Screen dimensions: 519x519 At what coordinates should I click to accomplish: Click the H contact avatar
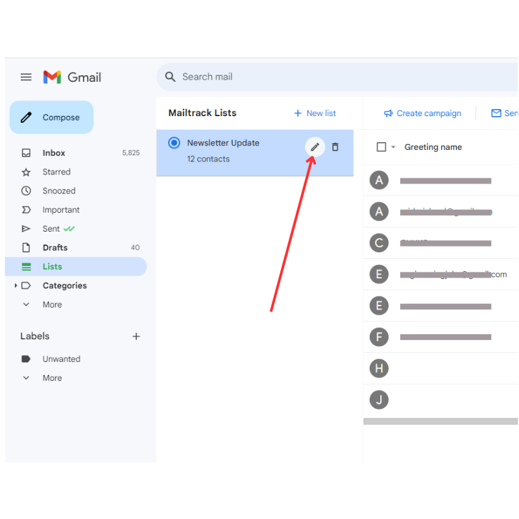[379, 368]
